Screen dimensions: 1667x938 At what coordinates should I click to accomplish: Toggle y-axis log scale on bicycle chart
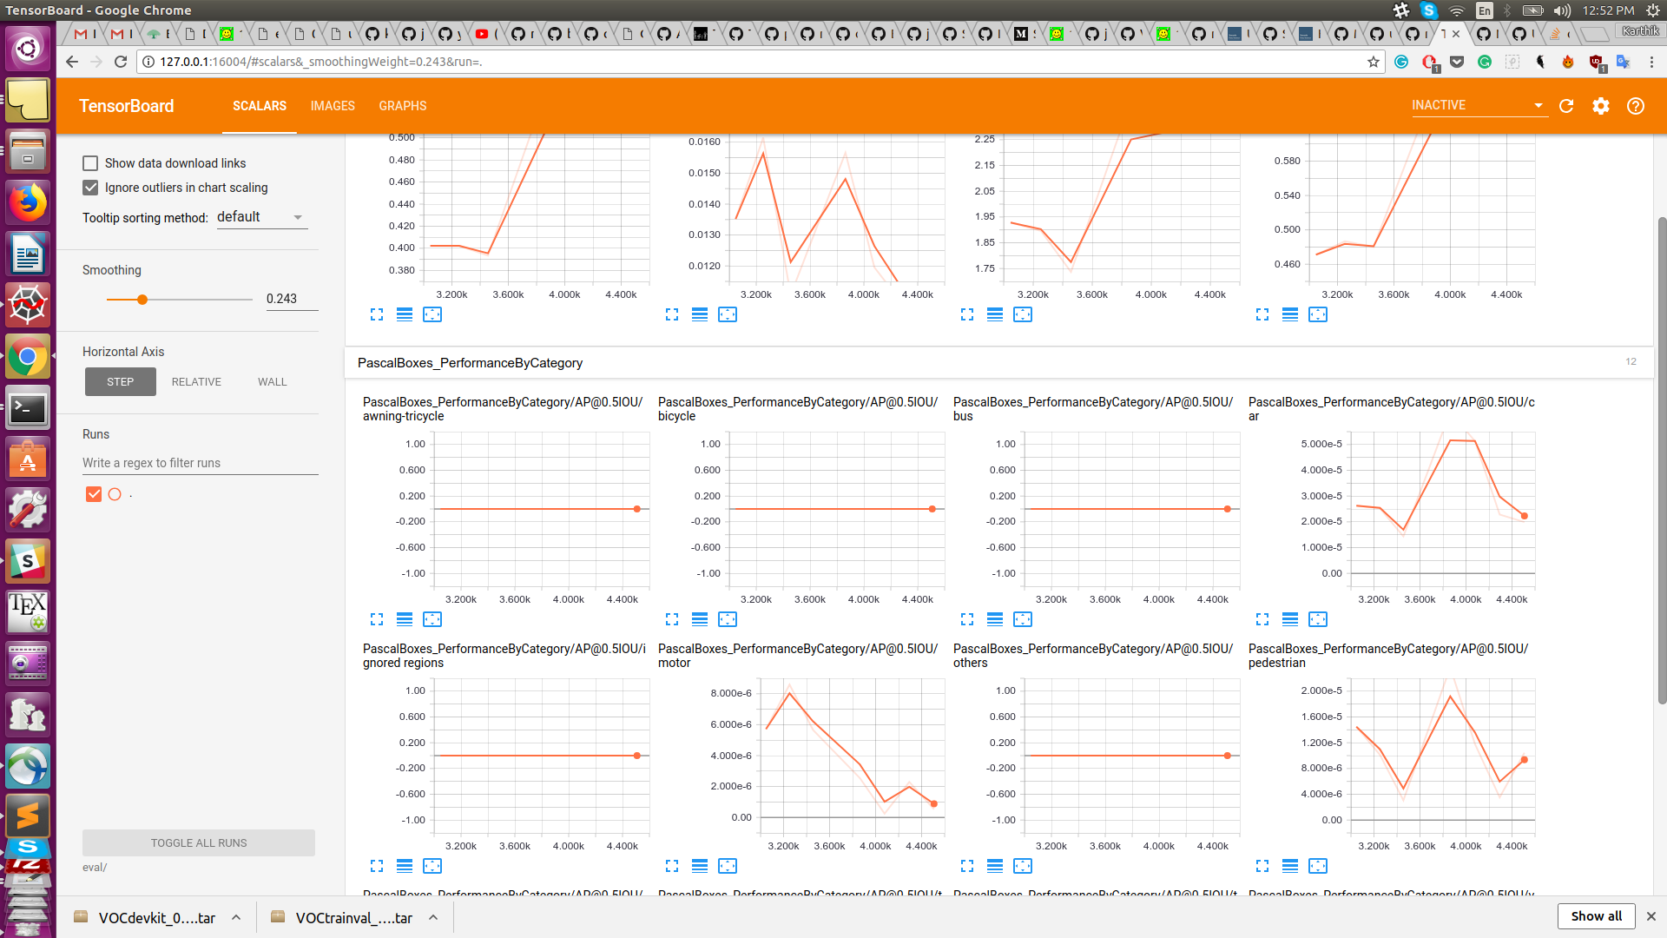tap(700, 619)
